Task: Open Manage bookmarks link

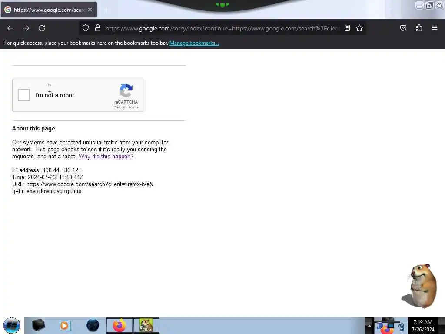Action: point(194,43)
